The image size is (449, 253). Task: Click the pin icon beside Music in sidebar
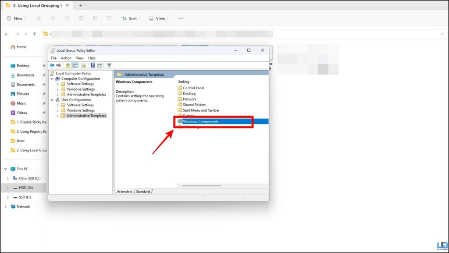(44, 103)
